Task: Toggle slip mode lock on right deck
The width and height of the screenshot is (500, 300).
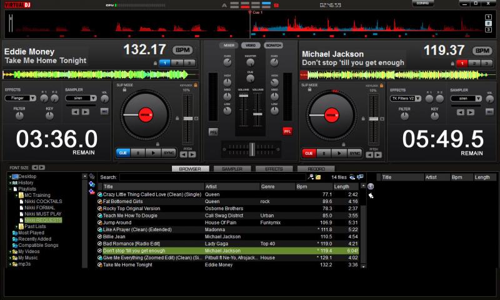Action: point(309,89)
